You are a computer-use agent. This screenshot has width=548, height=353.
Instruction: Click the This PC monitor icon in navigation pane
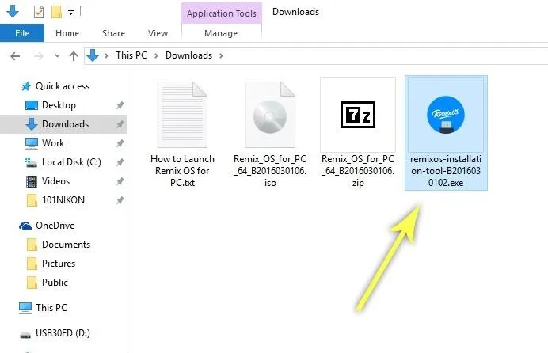tap(25, 308)
